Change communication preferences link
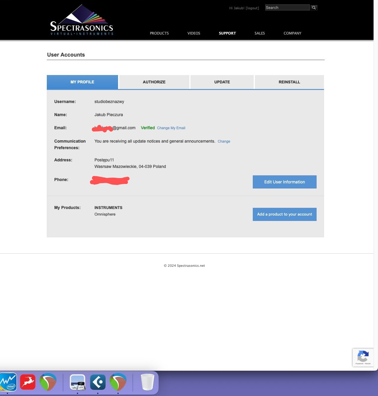The image size is (378, 396). pyautogui.click(x=224, y=141)
